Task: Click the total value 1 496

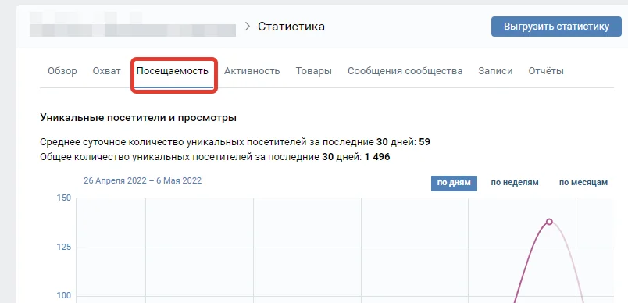Action: pyautogui.click(x=377, y=157)
